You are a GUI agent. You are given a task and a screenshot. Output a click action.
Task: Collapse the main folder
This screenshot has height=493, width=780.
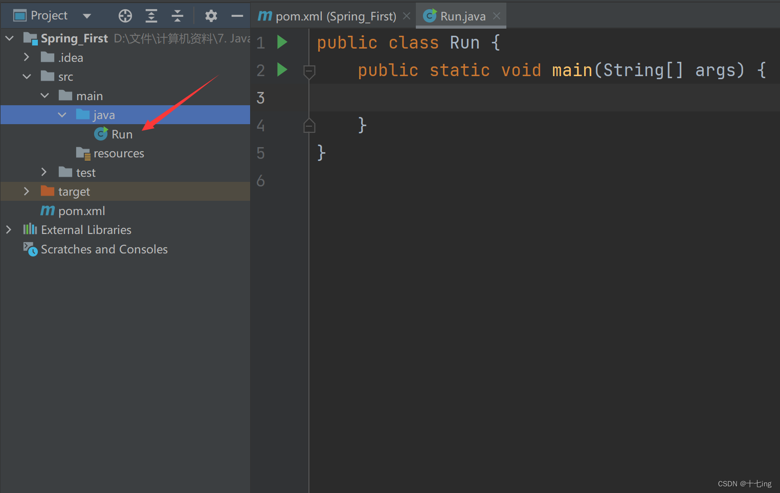(44, 96)
